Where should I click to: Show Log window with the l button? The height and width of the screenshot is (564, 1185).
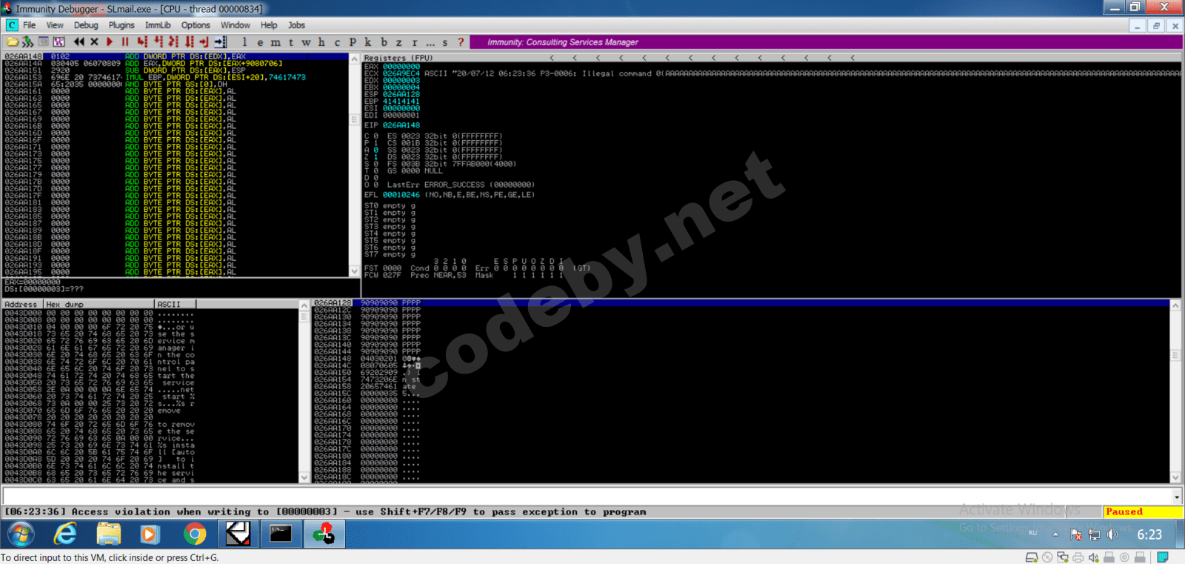(244, 42)
